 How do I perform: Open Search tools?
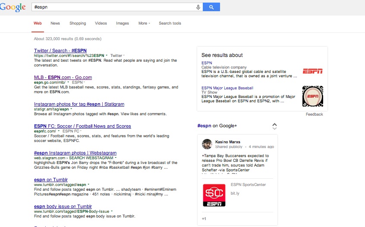pos(170,23)
